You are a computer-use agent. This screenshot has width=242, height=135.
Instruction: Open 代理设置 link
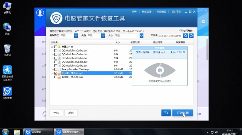162,12
